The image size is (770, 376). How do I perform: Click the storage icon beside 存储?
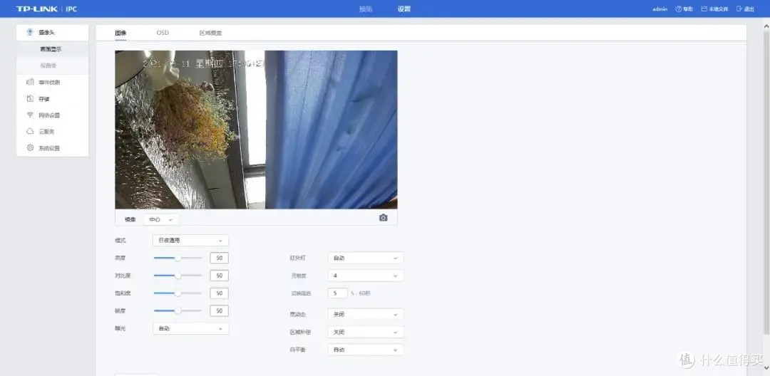(x=30, y=98)
